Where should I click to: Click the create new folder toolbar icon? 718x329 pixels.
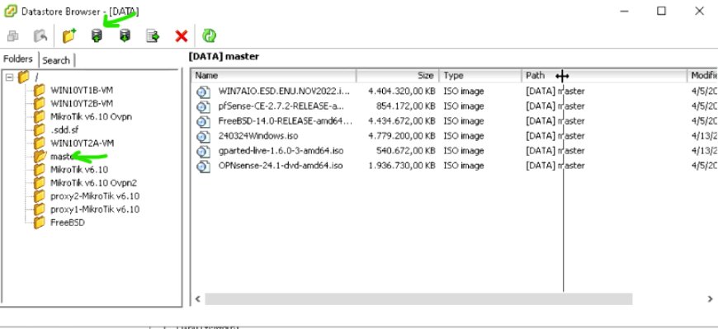69,35
